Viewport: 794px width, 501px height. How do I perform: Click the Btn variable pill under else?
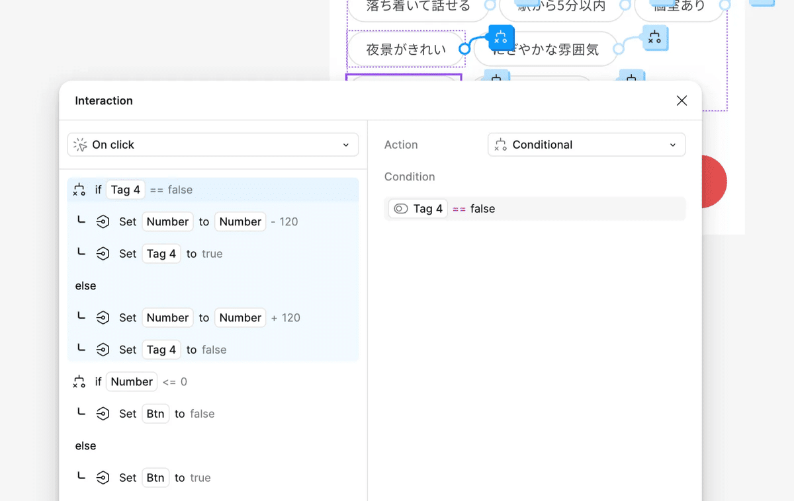155,477
